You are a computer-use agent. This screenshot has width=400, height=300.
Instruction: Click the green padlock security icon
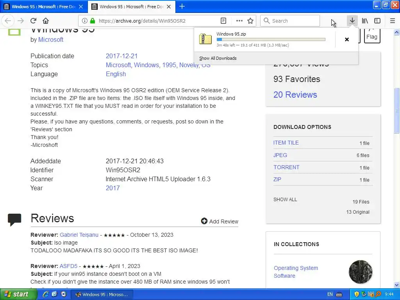93,21
